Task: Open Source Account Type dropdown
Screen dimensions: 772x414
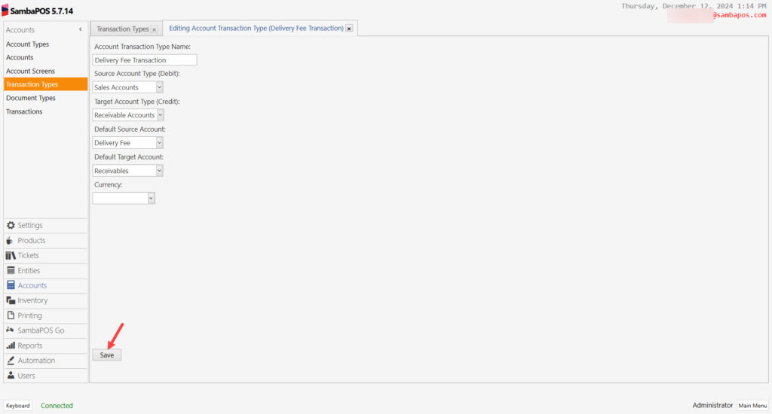Action: [x=159, y=87]
